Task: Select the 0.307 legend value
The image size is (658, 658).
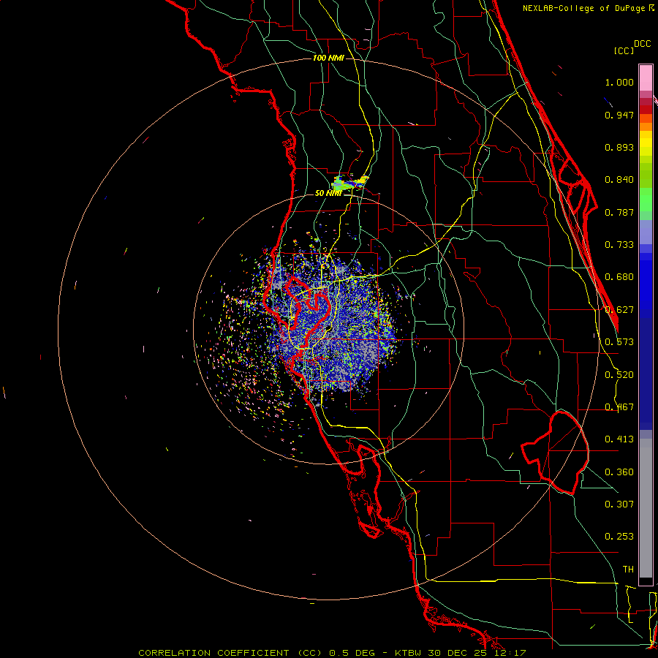Action: coord(619,504)
